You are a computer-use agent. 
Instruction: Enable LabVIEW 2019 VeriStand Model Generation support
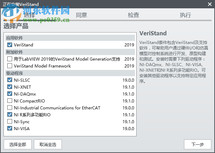(10, 59)
